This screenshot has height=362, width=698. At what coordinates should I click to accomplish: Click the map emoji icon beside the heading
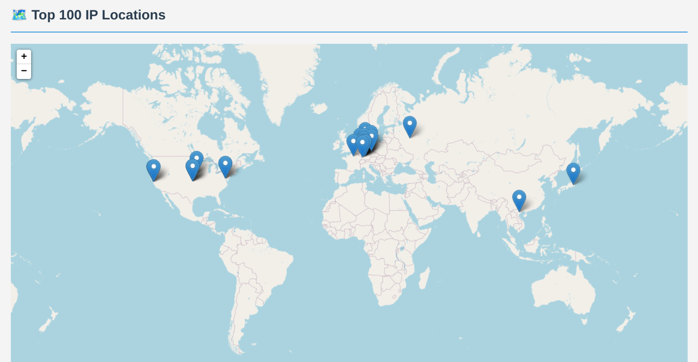[x=19, y=15]
